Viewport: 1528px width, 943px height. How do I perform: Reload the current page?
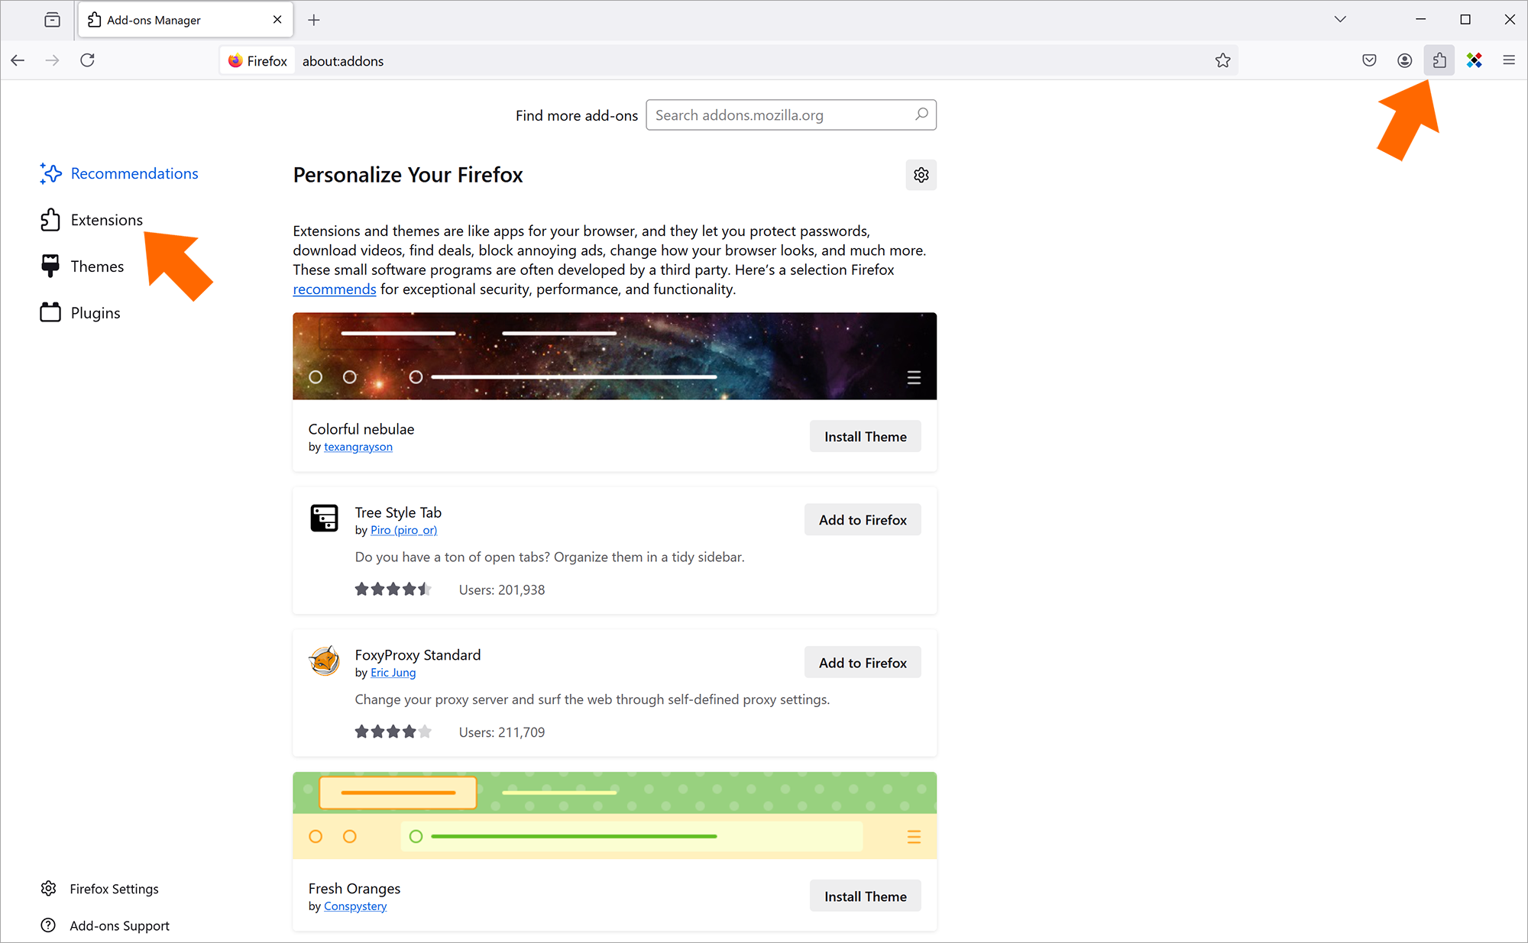pos(87,60)
